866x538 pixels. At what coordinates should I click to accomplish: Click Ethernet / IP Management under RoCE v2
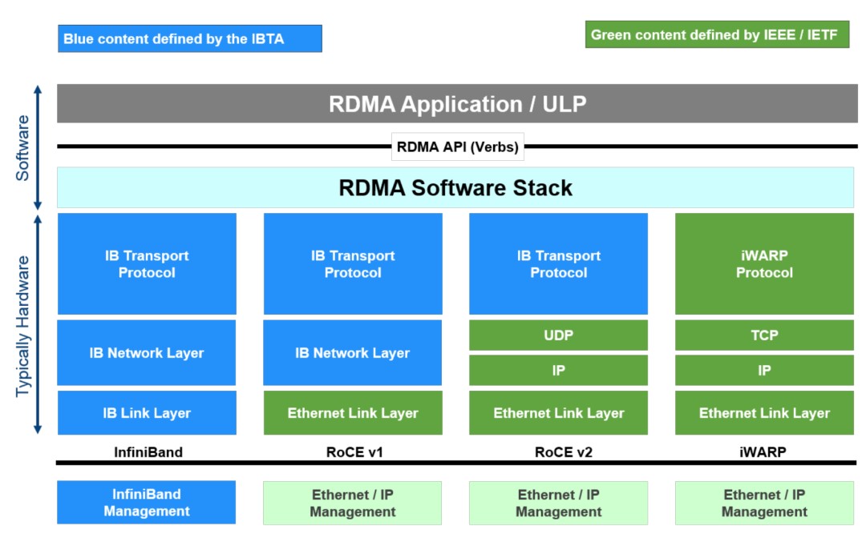[x=558, y=503]
